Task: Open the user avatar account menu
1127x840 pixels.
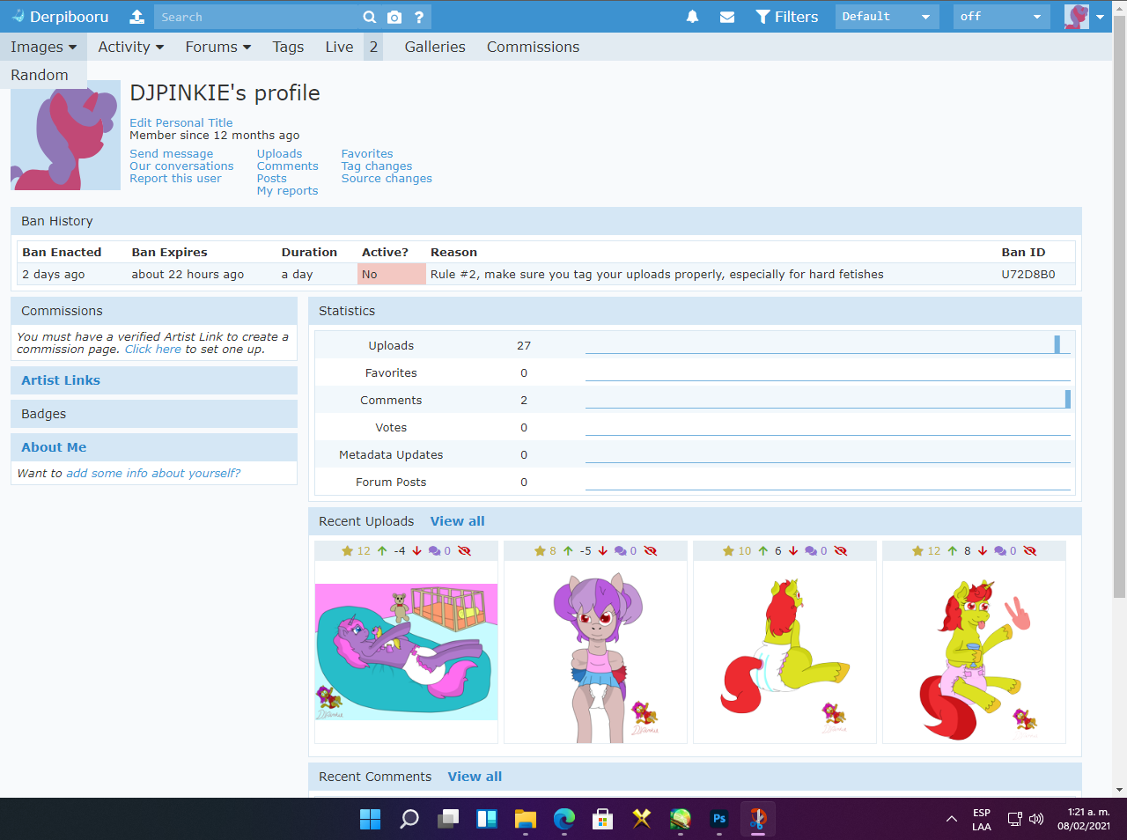Action: pos(1084,17)
